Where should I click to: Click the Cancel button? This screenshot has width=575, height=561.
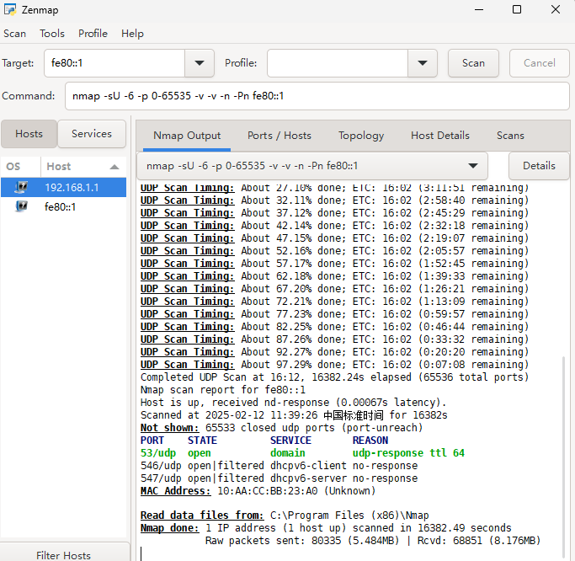pyautogui.click(x=539, y=63)
